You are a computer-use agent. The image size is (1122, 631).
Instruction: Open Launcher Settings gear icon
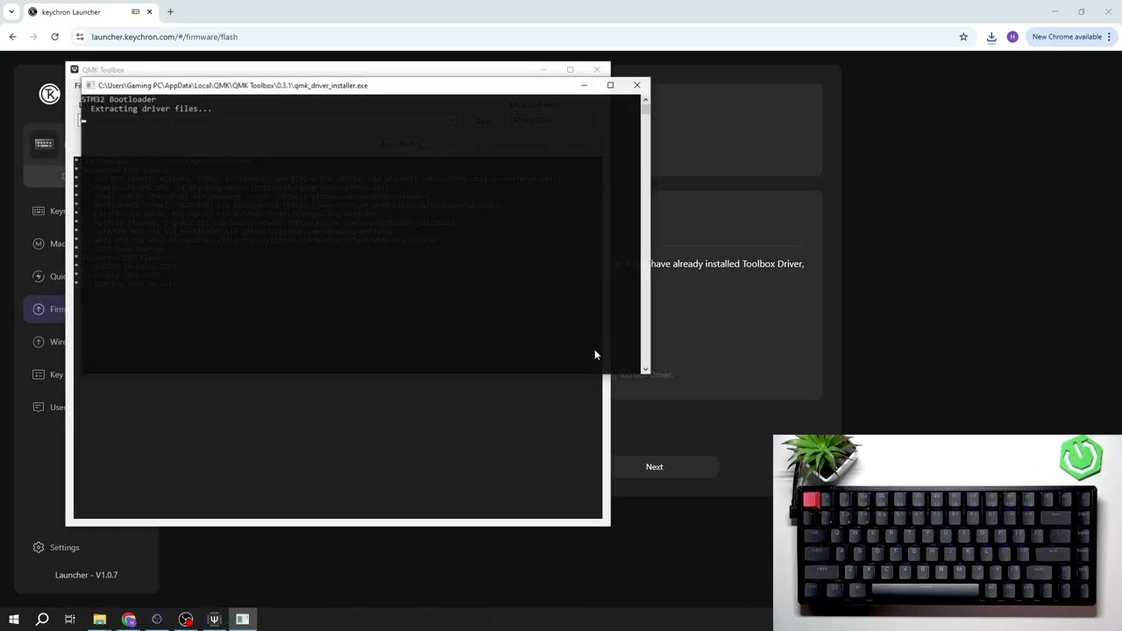39,547
